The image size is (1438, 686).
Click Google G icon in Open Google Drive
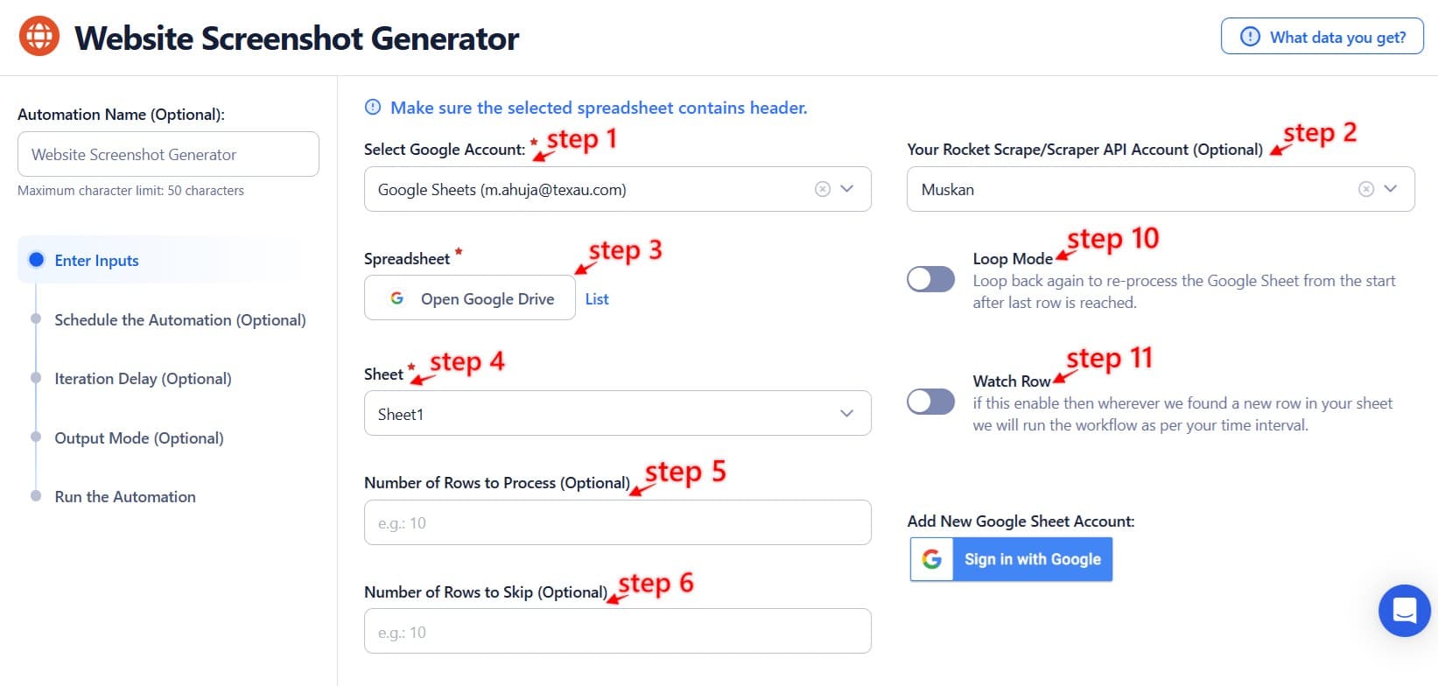pos(396,298)
